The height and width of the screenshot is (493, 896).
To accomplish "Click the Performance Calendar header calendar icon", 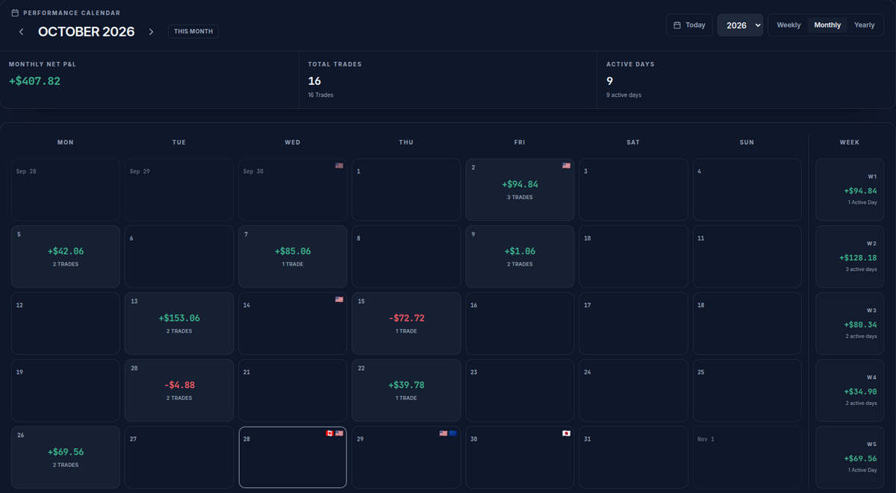I will 15,13.
